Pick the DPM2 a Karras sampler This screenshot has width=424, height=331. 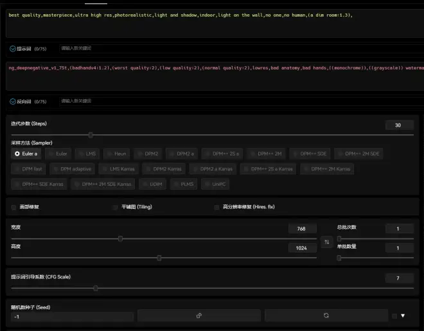pos(213,169)
